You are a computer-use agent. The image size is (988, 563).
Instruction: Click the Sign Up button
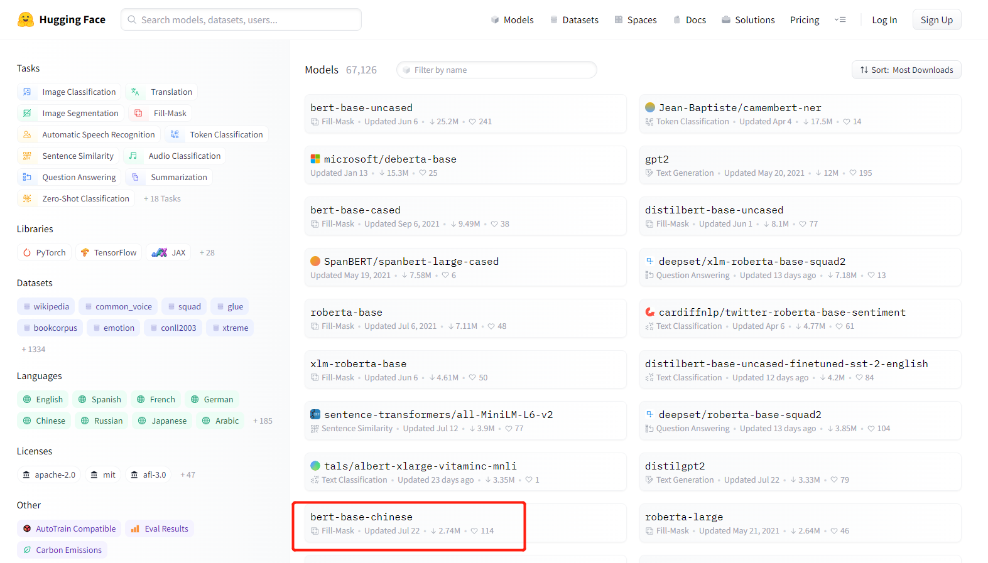click(x=936, y=20)
